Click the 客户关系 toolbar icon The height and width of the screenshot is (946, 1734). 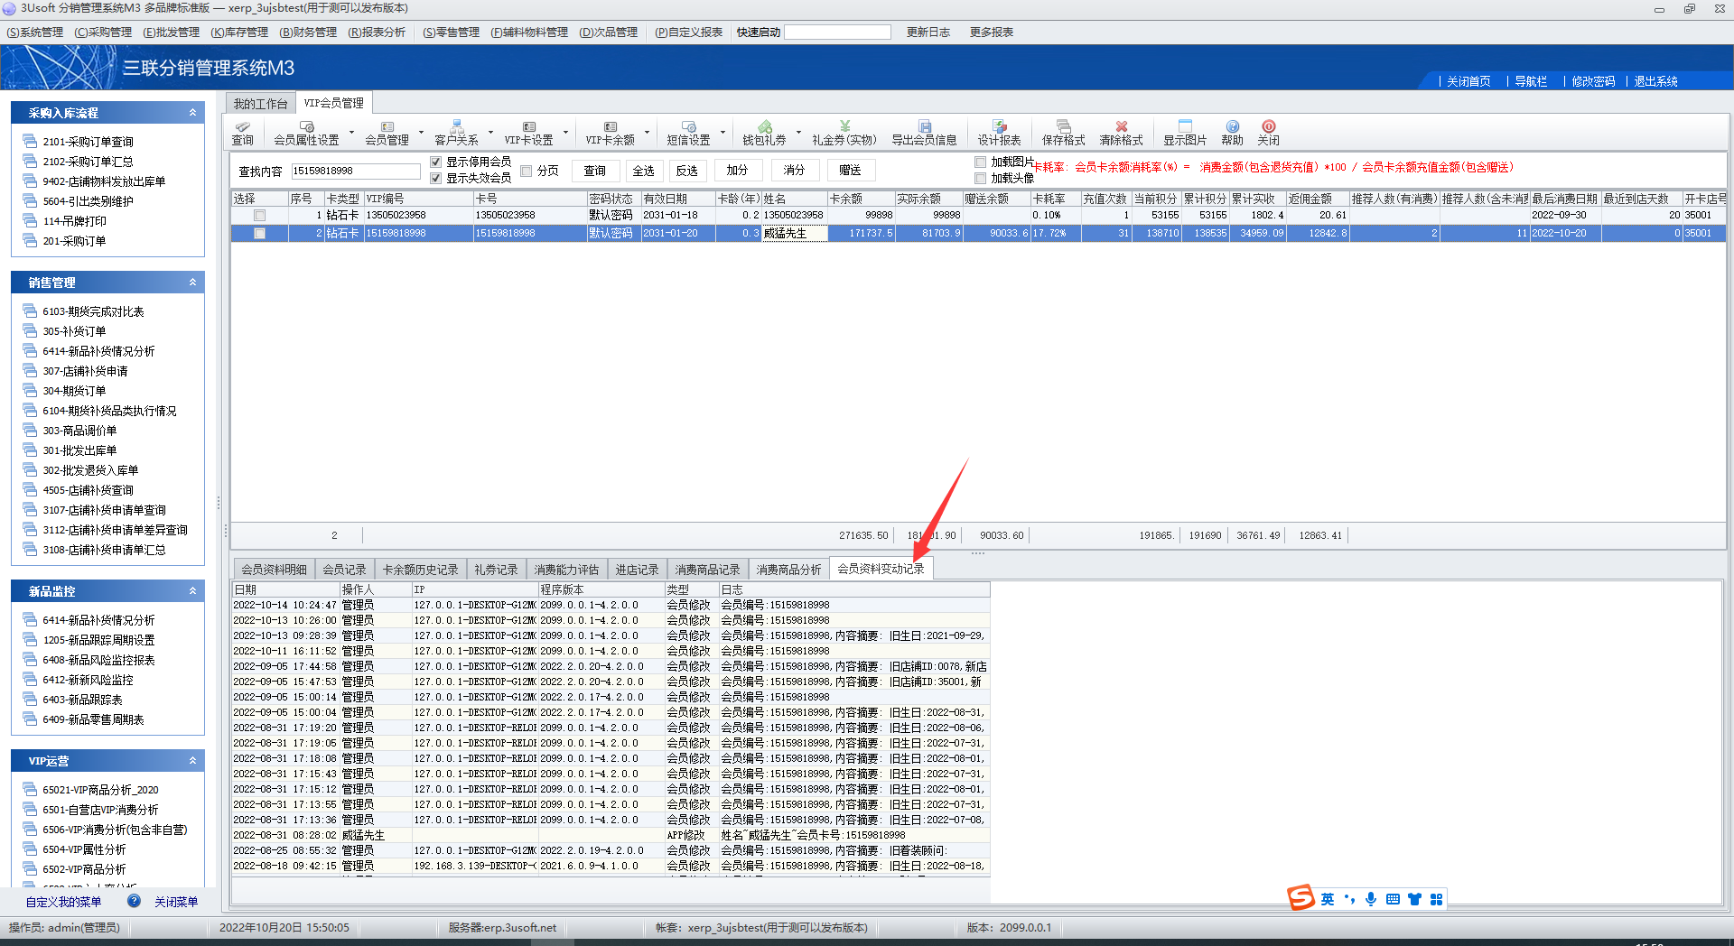[x=456, y=133]
